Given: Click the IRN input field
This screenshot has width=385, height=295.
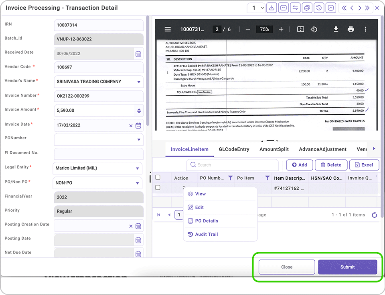Looking at the screenshot, I should [x=99, y=25].
